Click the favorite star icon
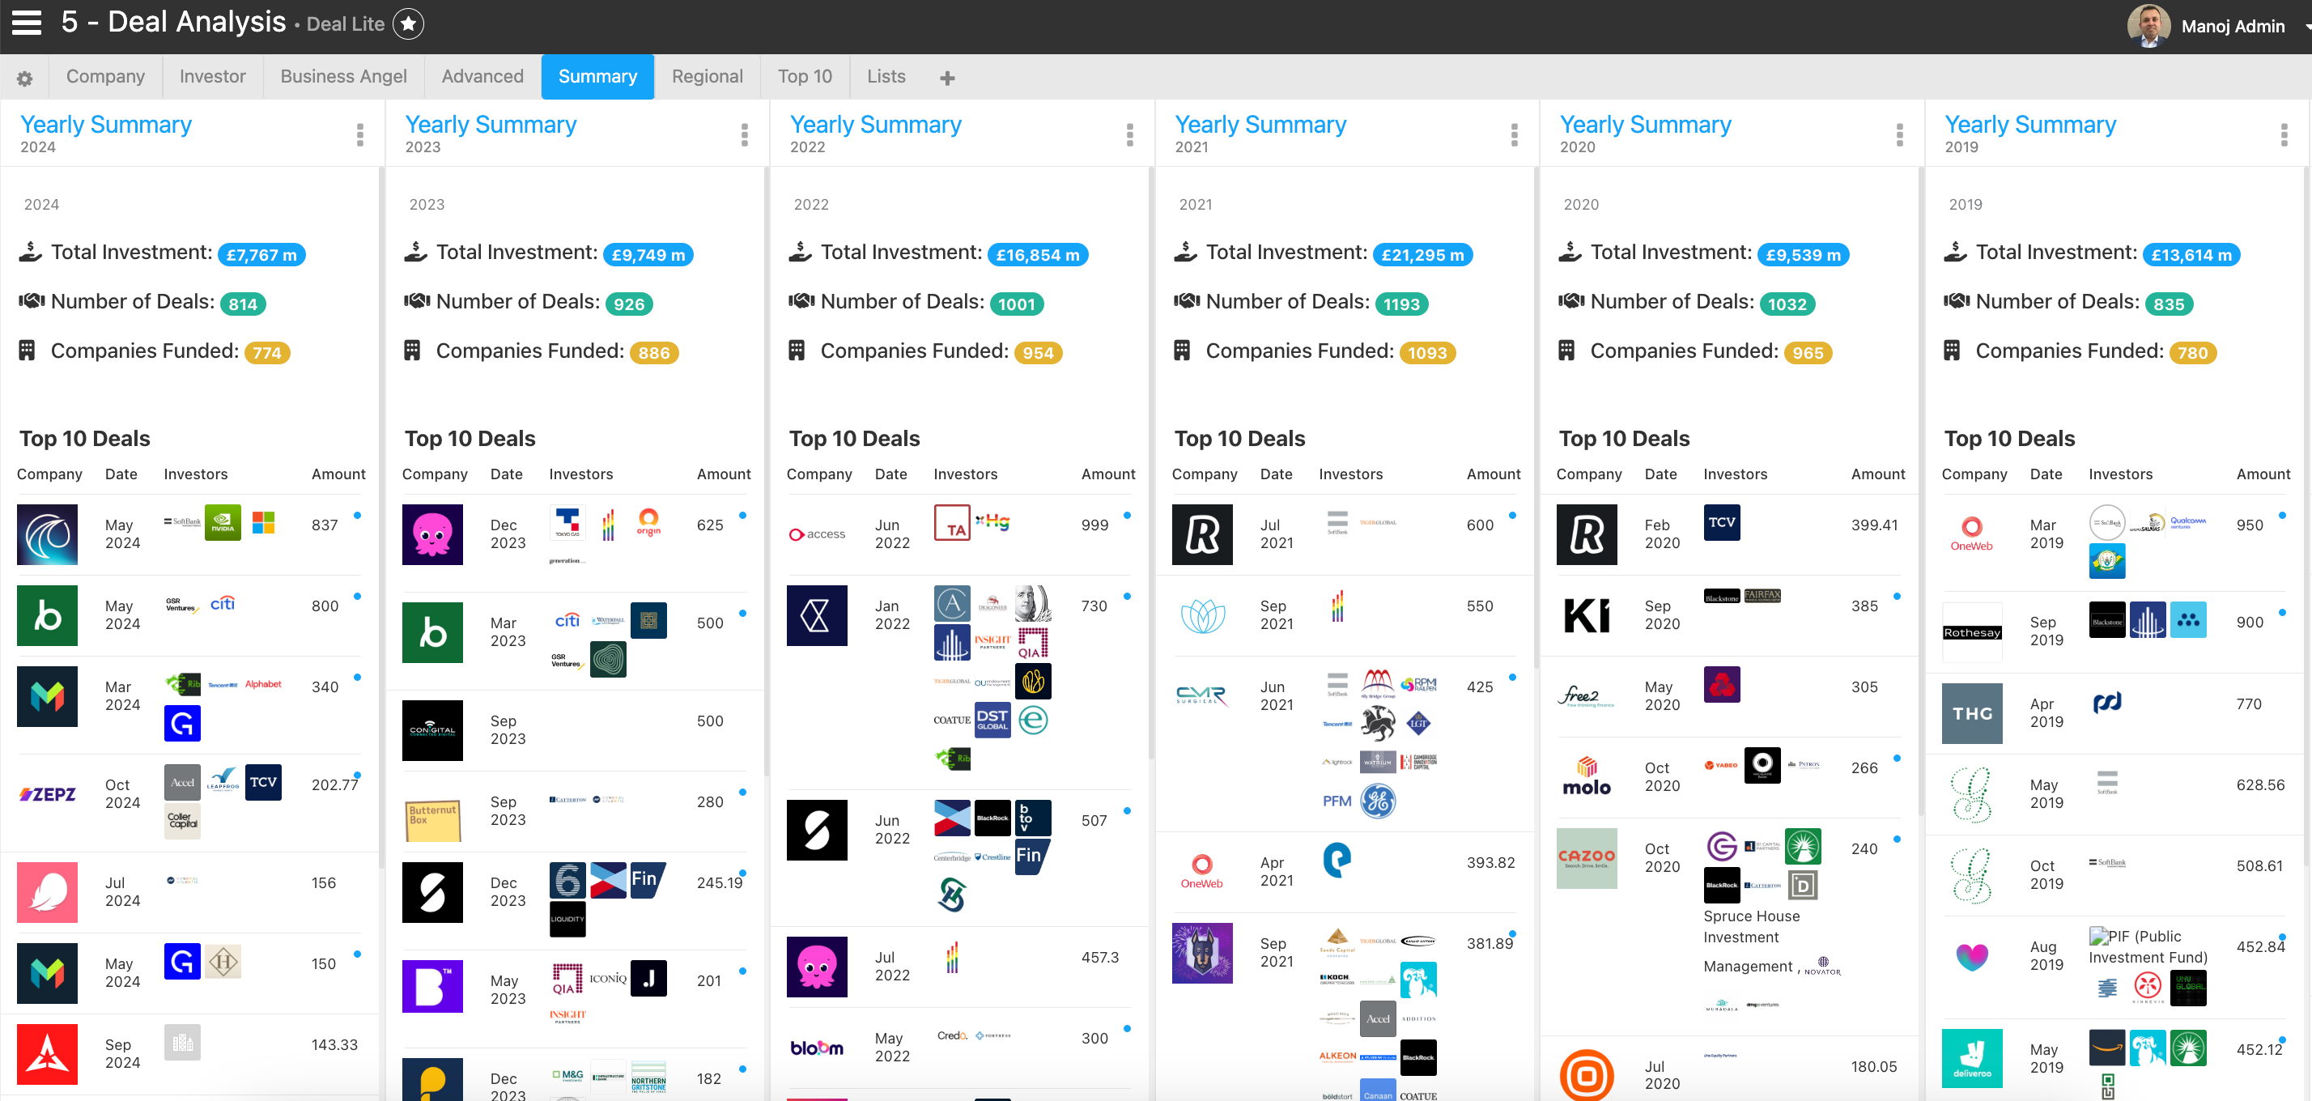 coord(408,24)
